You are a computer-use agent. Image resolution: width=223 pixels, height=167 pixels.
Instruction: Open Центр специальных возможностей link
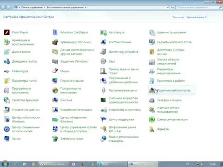[26, 129]
